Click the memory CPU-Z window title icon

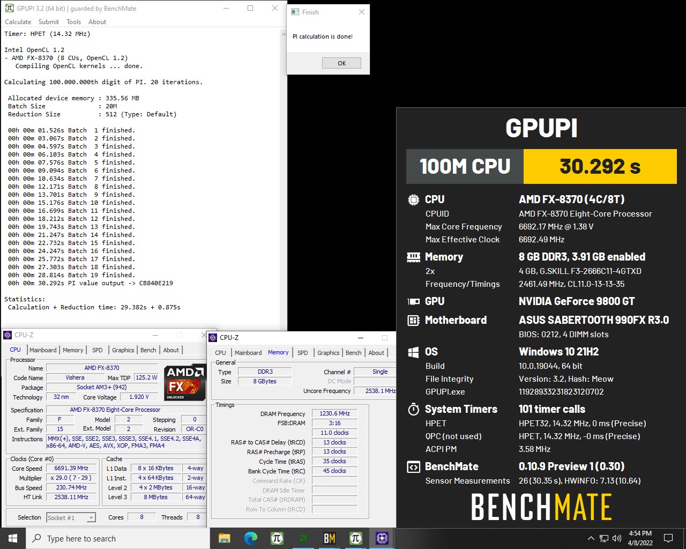(x=213, y=338)
